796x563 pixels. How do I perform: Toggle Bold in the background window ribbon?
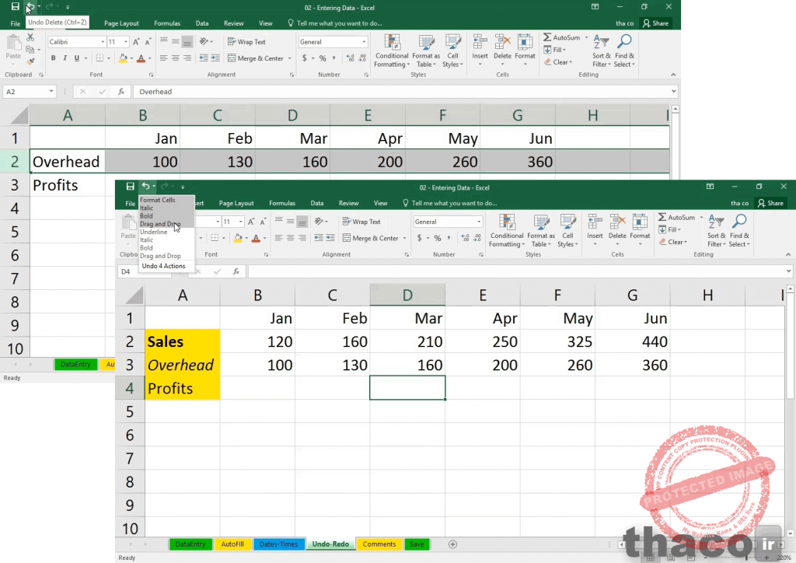tap(53, 58)
